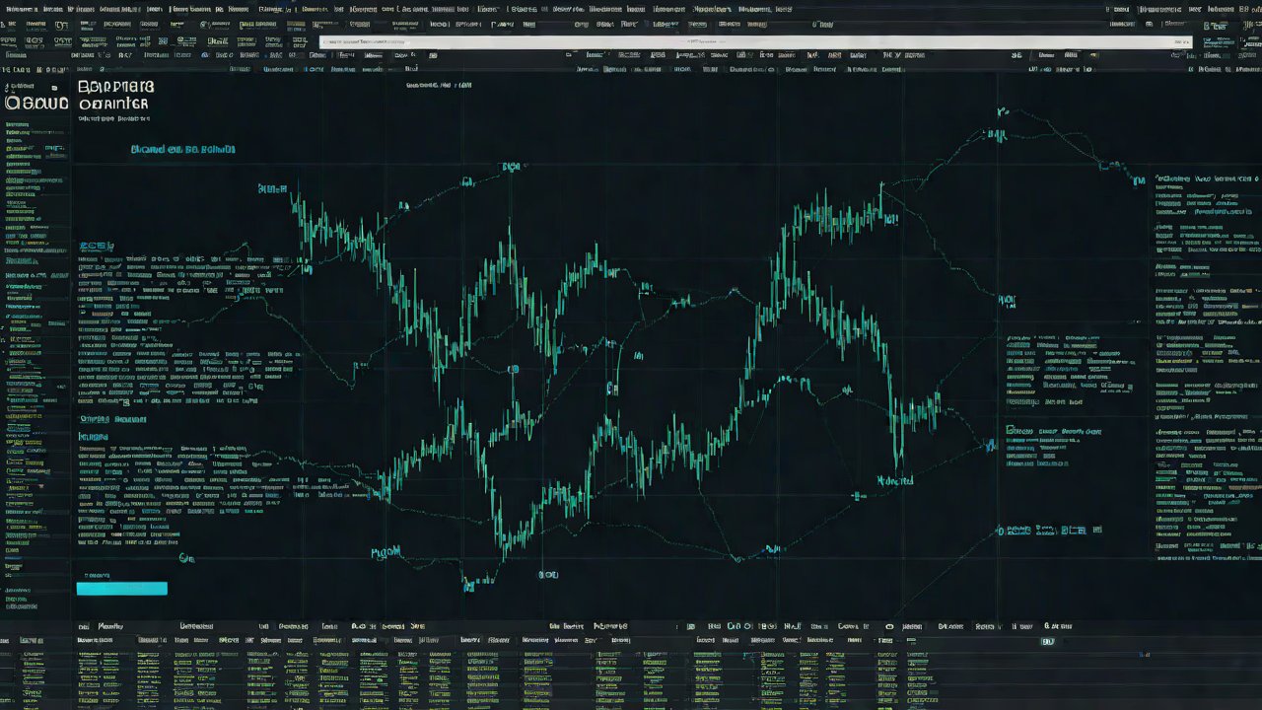Click the large logo text in left sidebar
The image size is (1262, 710).
point(35,103)
